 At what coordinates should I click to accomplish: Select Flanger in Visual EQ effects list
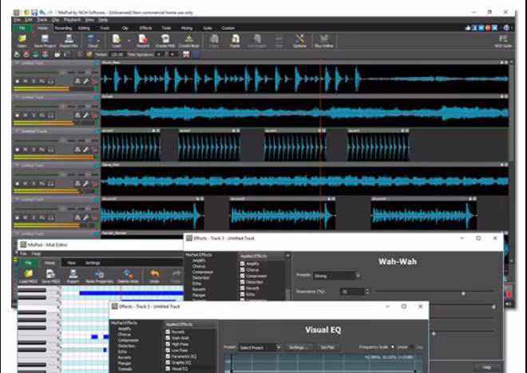125,363
